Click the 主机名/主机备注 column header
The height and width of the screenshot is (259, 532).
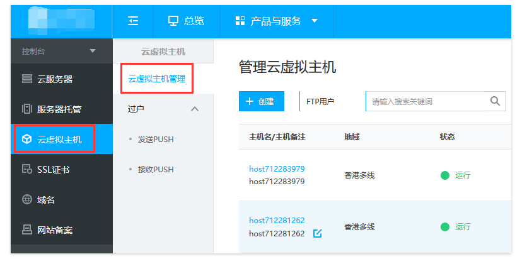277,137
